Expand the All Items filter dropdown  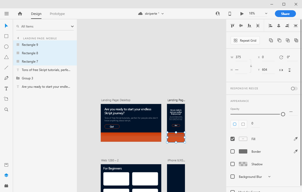pos(72,26)
